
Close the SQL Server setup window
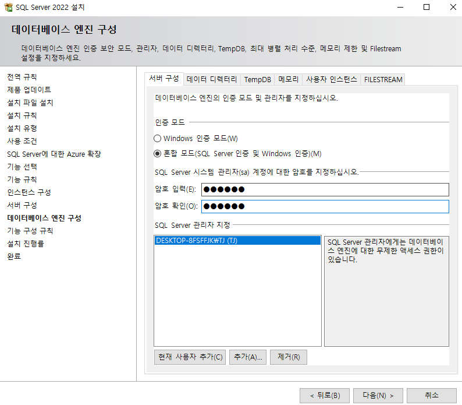[453, 7]
